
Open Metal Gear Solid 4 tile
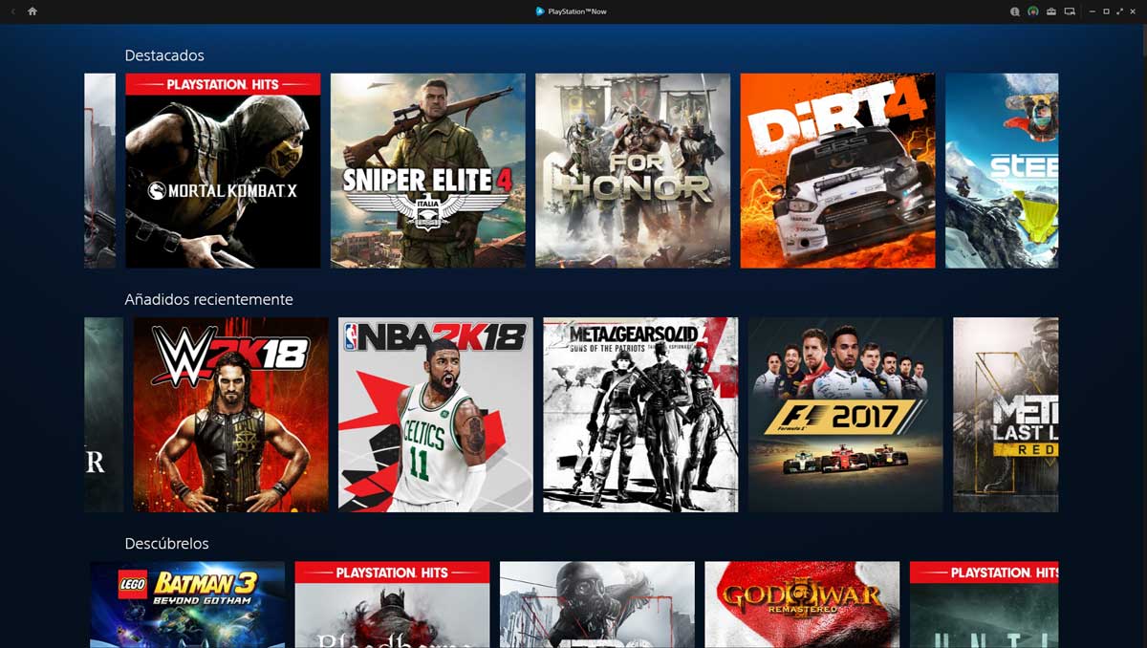click(640, 415)
